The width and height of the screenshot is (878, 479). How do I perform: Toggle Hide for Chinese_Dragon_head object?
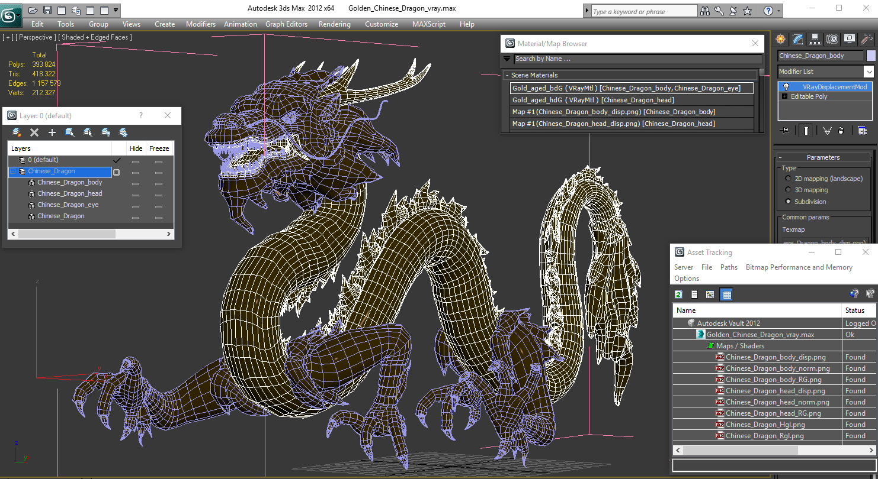point(136,195)
